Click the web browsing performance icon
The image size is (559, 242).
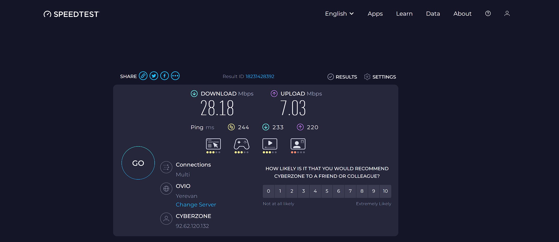coord(213,144)
